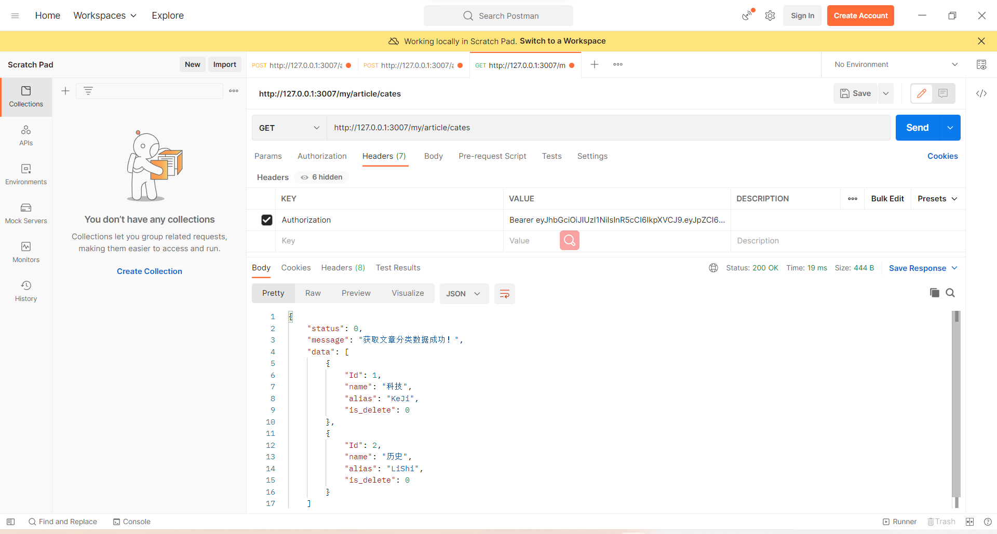Open the response Cookies tab
The image size is (997, 534).
pyautogui.click(x=296, y=268)
